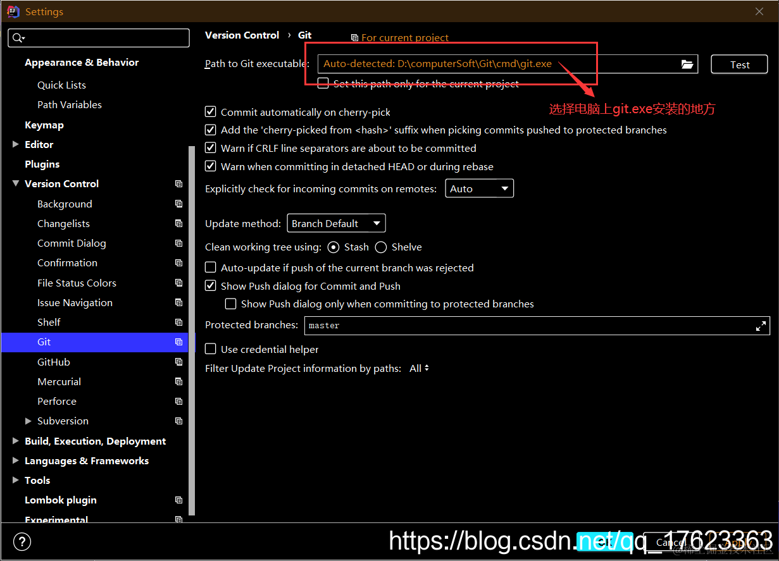The height and width of the screenshot is (561, 779).
Task: Toggle Commit automatically on cherry-pick
Action: point(211,112)
